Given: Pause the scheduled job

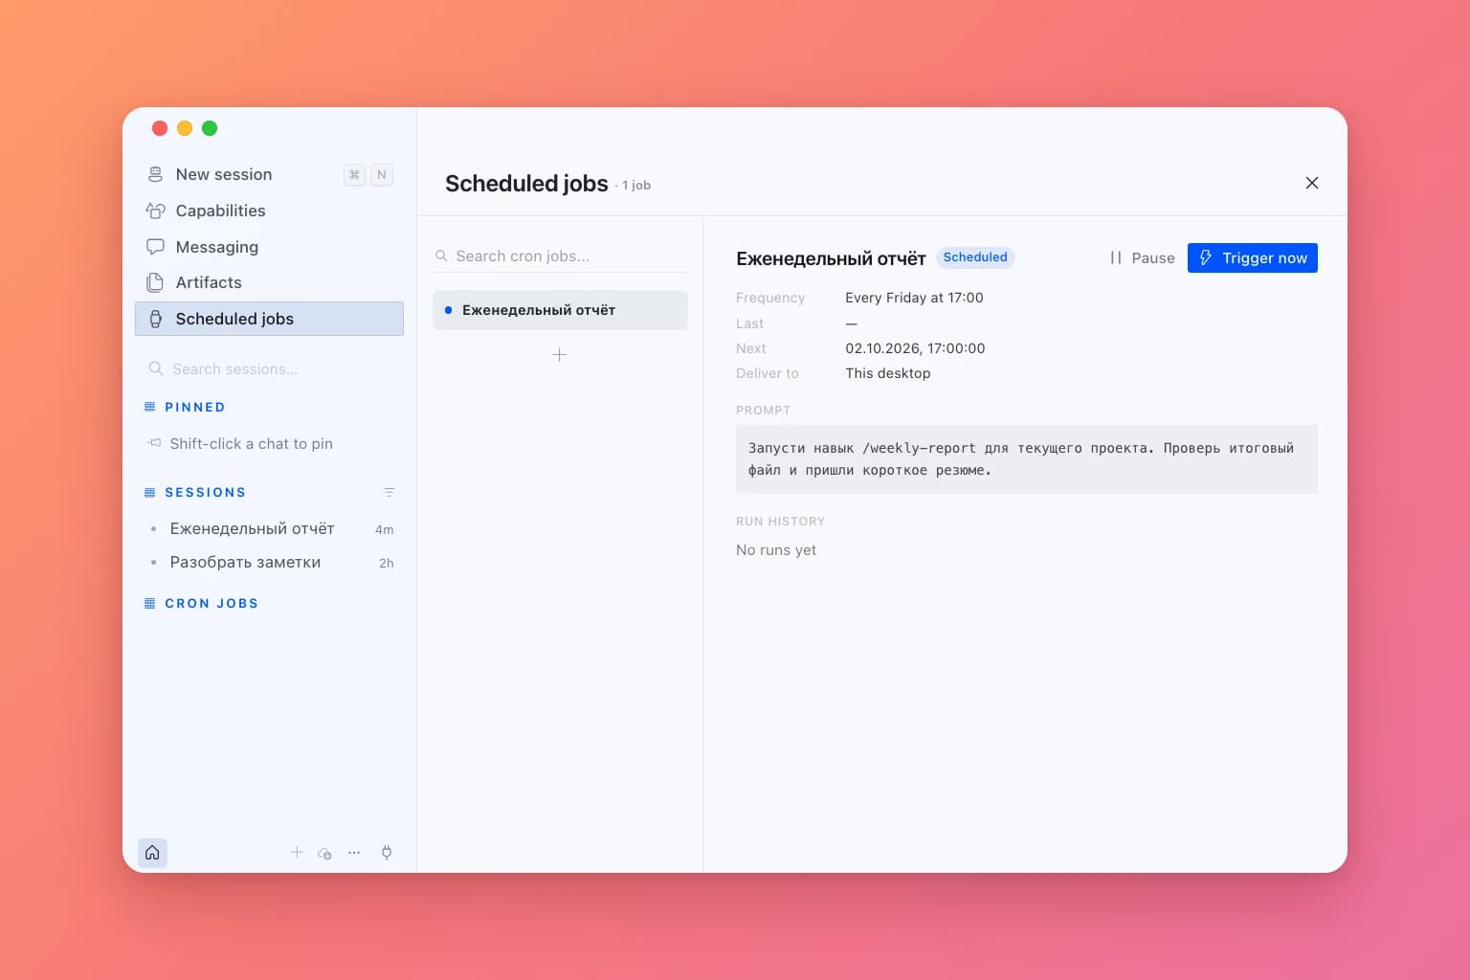Looking at the screenshot, I should [1142, 257].
